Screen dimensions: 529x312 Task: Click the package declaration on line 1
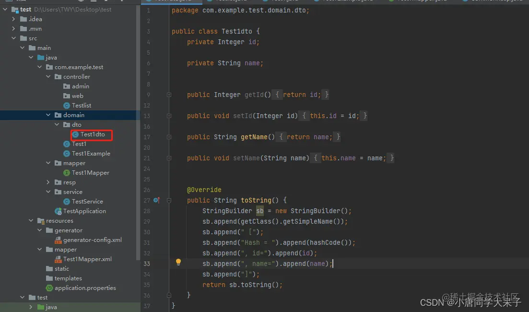point(240,11)
